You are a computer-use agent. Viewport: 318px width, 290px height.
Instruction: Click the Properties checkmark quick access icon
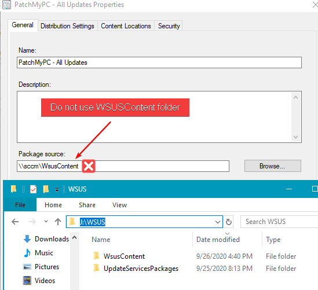pos(33,189)
